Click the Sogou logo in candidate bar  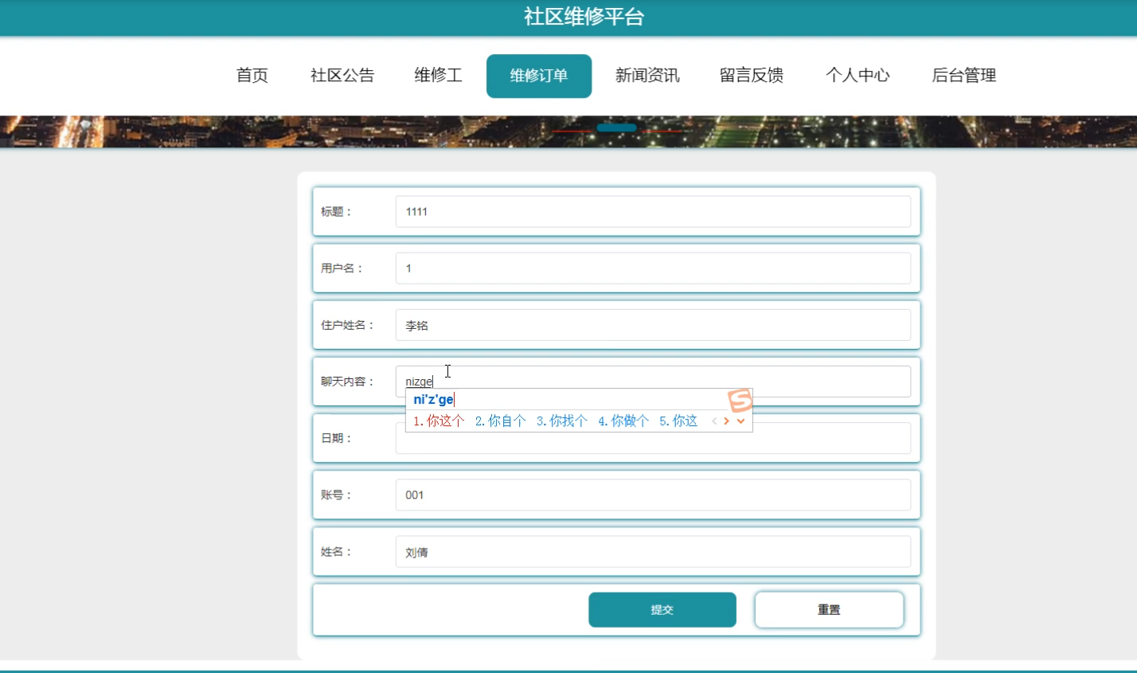(740, 400)
